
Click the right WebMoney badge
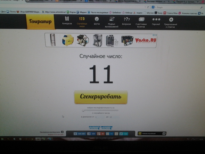[x=107, y=128]
